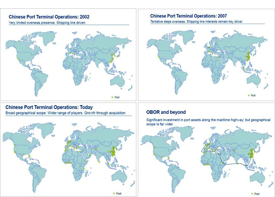
Task: Click the 'Tentative steps overseas' subtitle text
Action: point(196,22)
